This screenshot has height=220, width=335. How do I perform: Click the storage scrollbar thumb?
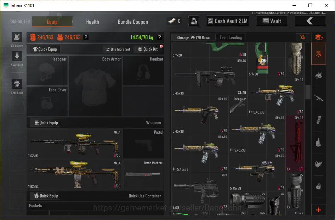308,92
